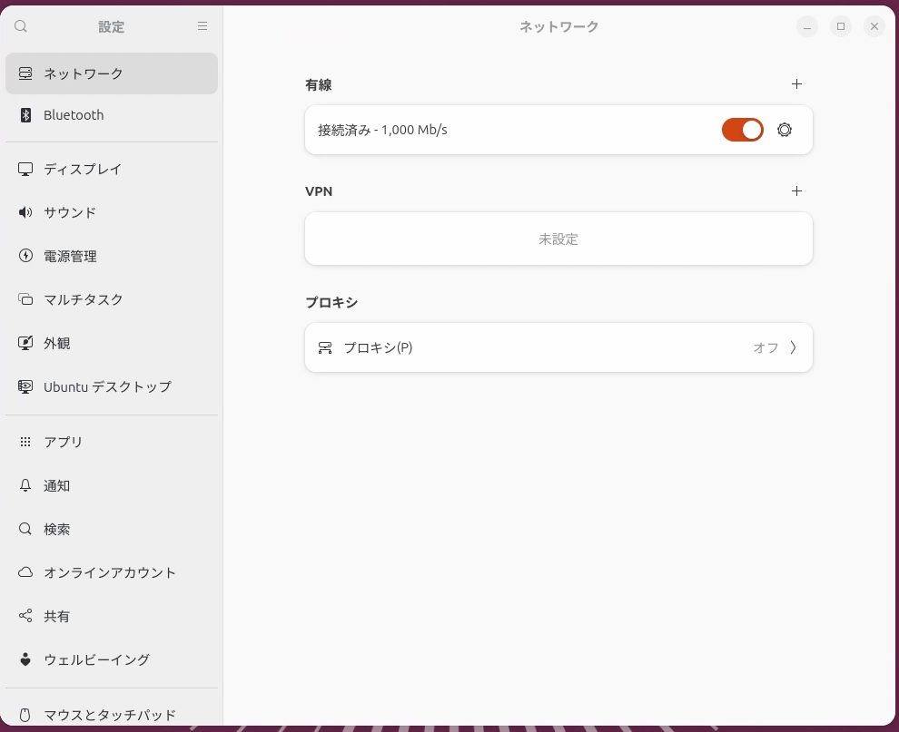
Task: Click the proxy network icon in the row
Action: click(x=325, y=347)
